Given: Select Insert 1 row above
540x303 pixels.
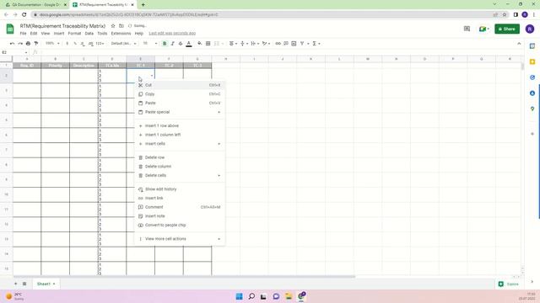Looking at the screenshot, I should 180,125.
